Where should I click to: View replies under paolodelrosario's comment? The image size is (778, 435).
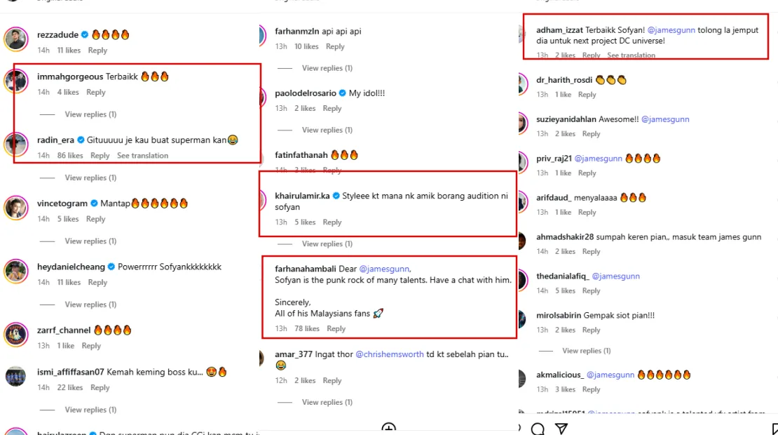tap(327, 130)
